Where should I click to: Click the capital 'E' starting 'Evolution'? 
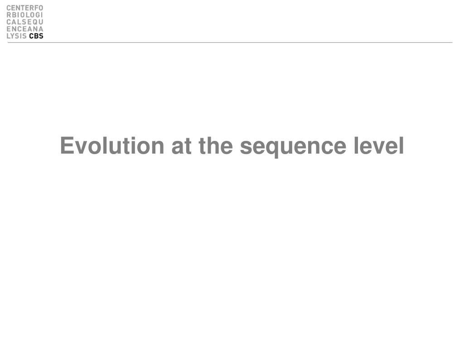67,145
